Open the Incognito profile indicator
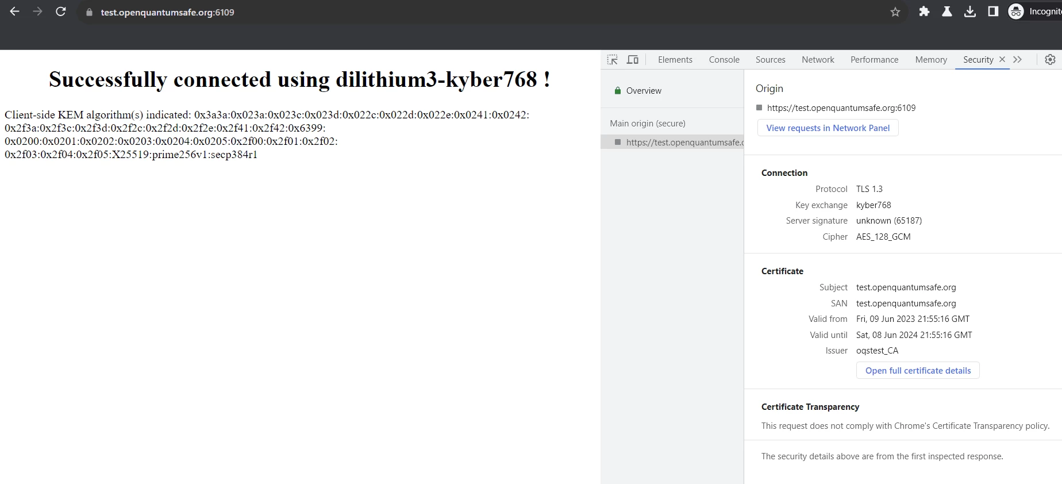Screen dimensions: 1062x484 coord(1036,11)
